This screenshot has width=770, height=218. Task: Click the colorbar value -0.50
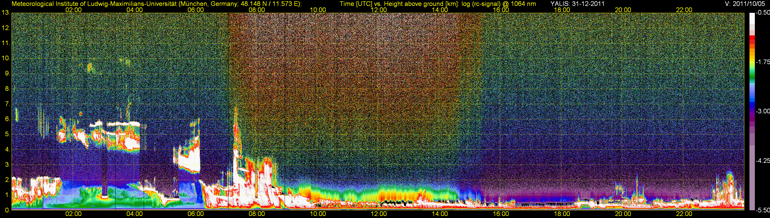click(x=763, y=13)
